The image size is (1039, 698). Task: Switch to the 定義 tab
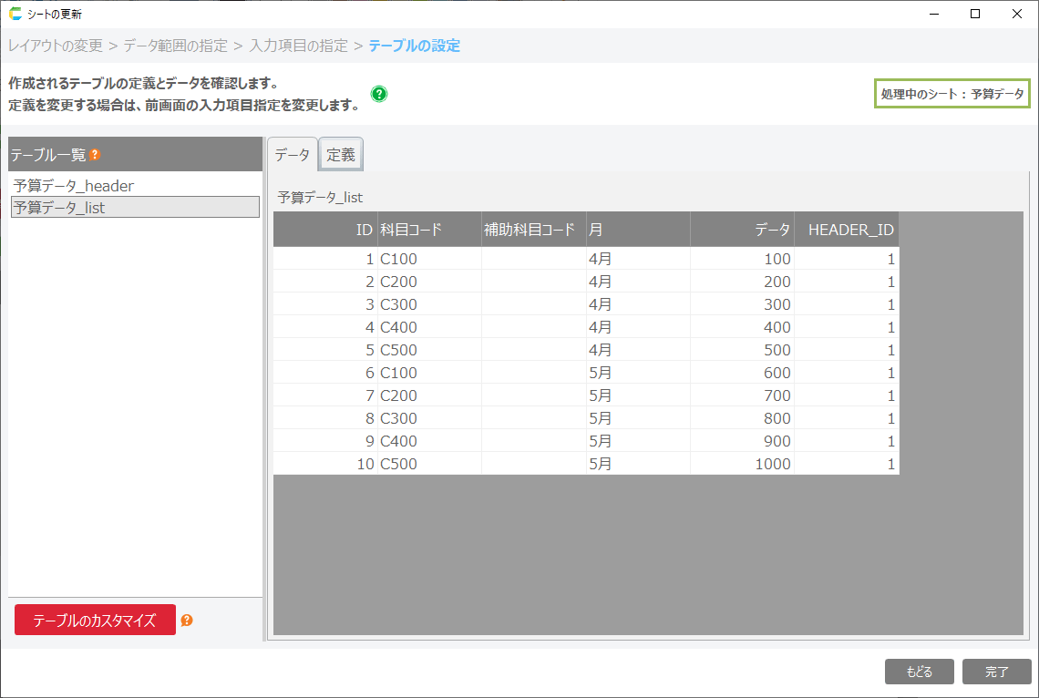point(341,155)
